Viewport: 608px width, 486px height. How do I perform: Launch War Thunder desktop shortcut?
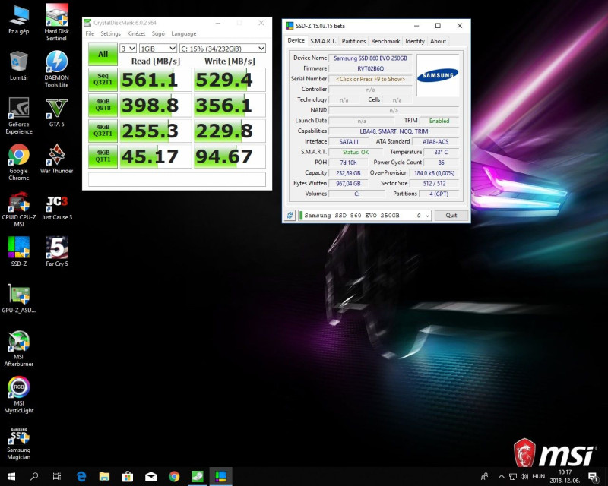pos(56,159)
